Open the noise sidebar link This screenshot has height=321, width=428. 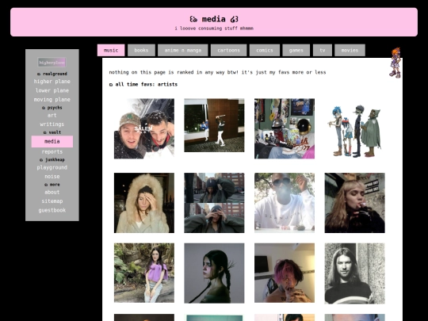(x=52, y=176)
